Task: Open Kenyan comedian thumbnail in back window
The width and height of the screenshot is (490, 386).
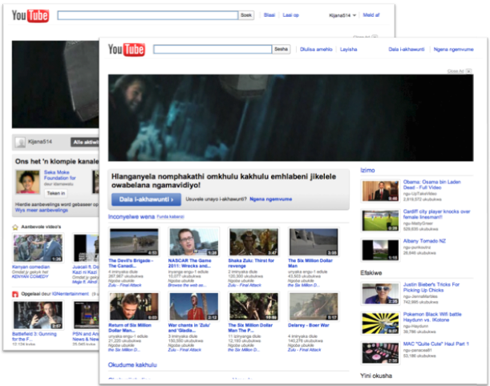Action: click(38, 248)
